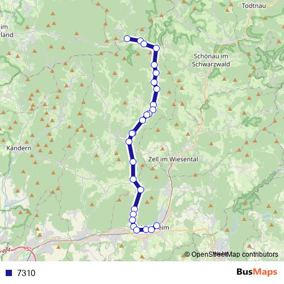Image resolution: width=284 pixels, height=284 pixels.
Task: Click the Kandern town label
Action: 19,148
